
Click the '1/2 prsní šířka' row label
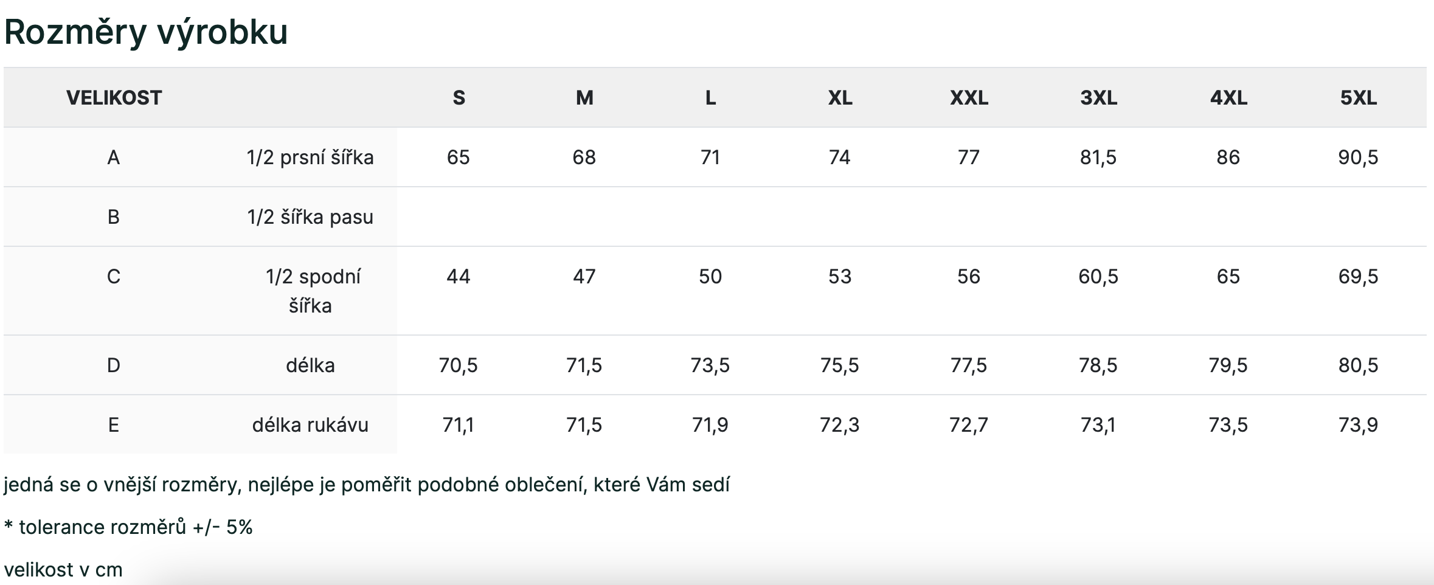[x=310, y=157]
